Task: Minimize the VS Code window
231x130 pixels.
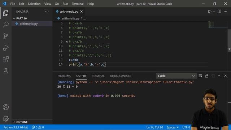Action: [x=204, y=4]
